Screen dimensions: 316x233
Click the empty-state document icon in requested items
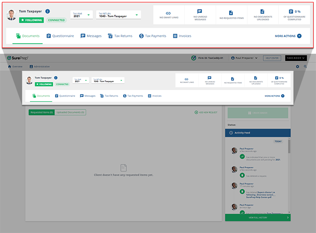(x=124, y=168)
